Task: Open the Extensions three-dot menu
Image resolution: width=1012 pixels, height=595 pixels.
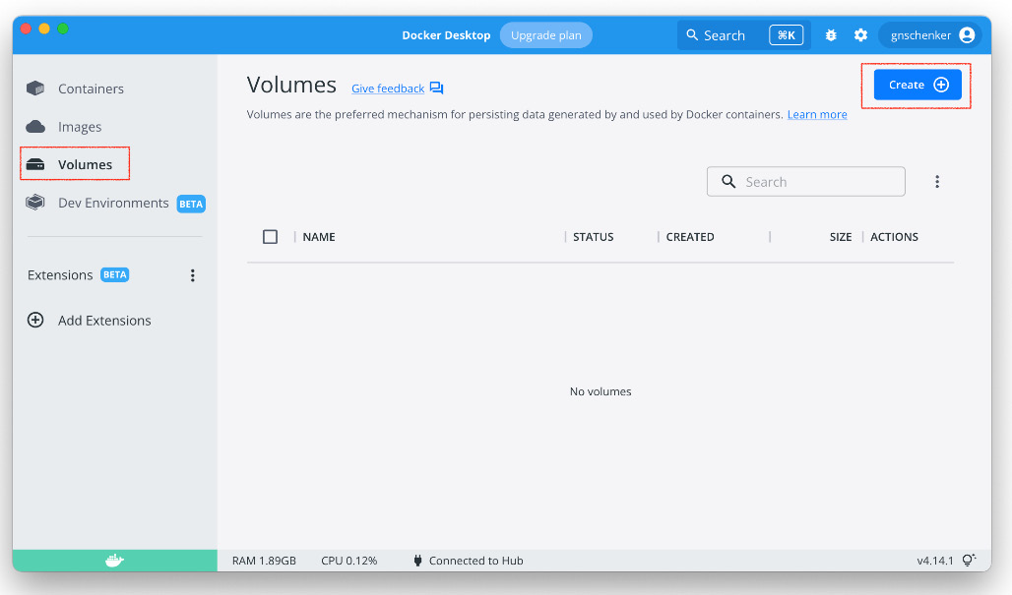Action: coord(192,276)
